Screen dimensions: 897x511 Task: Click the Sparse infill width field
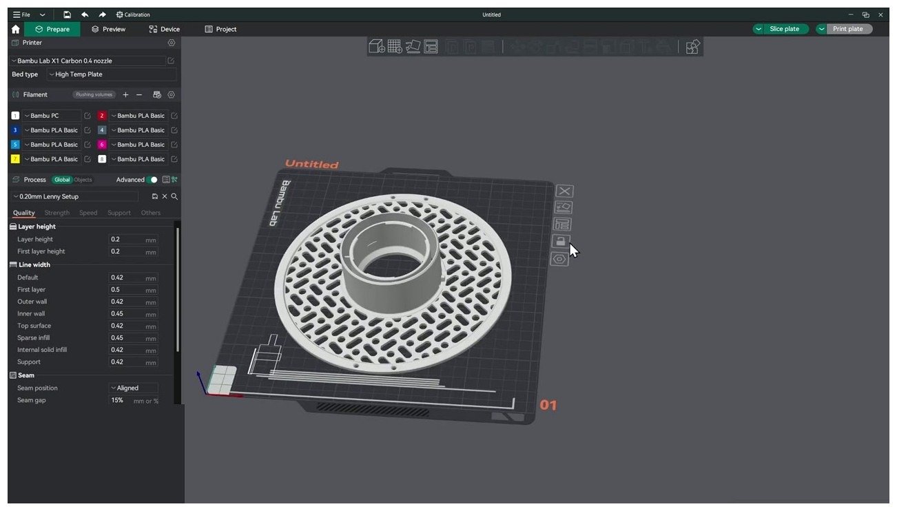(x=134, y=338)
